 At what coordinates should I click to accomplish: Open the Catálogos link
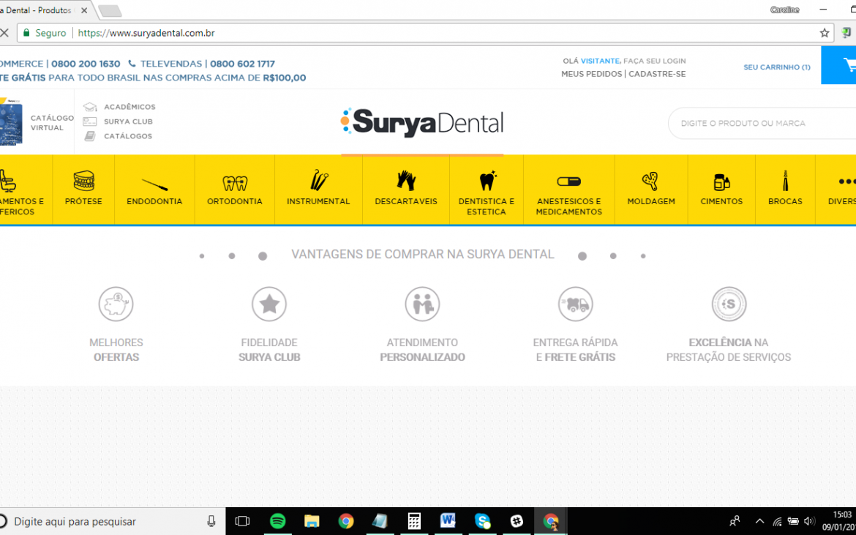click(128, 136)
